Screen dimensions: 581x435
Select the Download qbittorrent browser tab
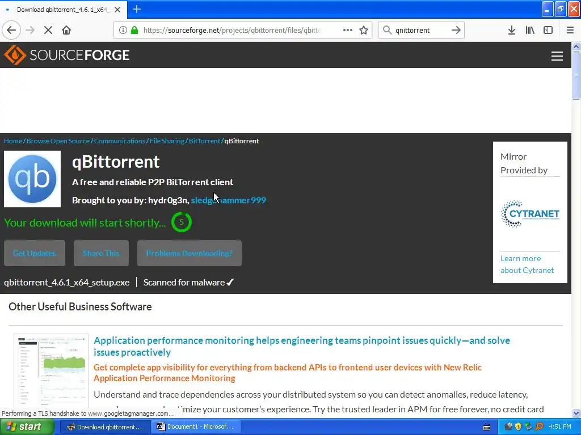[x=64, y=10]
